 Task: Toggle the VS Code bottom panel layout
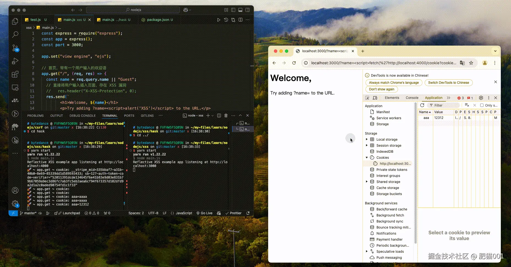240,10
